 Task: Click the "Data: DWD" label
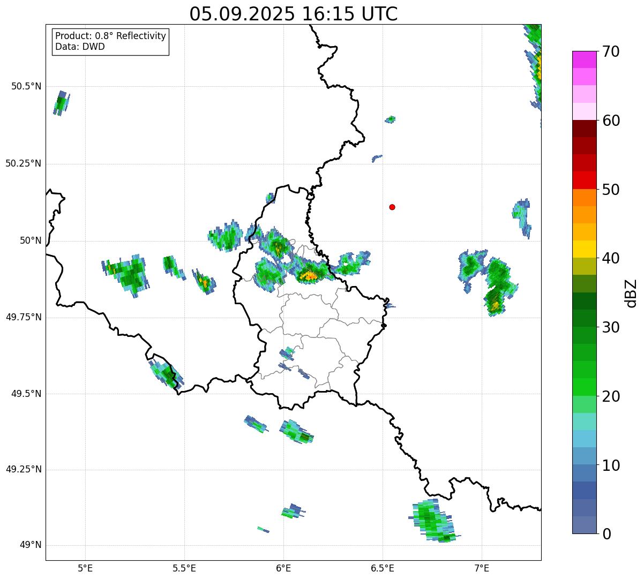[80, 47]
